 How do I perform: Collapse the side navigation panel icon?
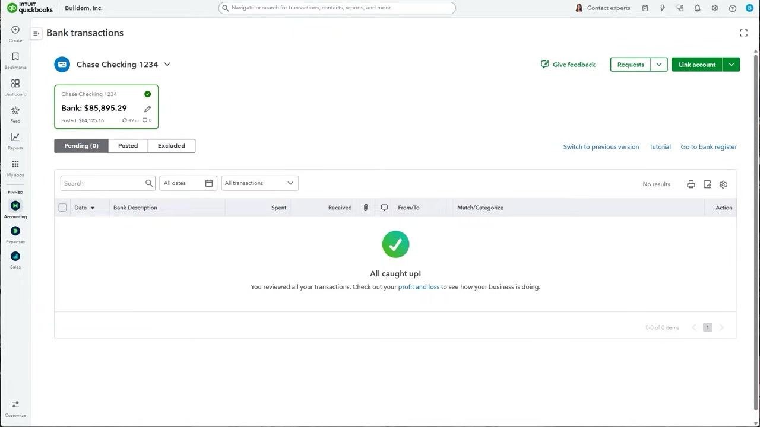(x=36, y=34)
